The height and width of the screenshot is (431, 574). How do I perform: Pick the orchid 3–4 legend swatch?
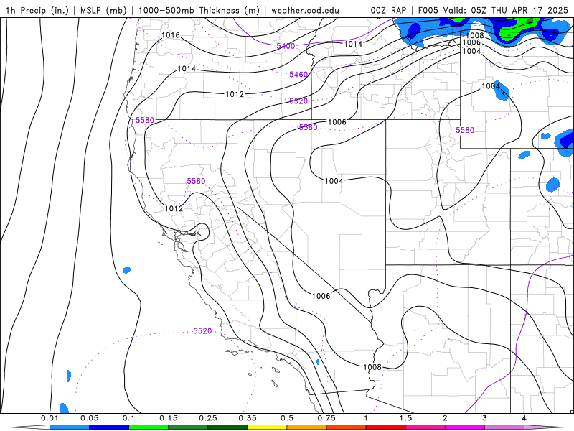(504, 427)
